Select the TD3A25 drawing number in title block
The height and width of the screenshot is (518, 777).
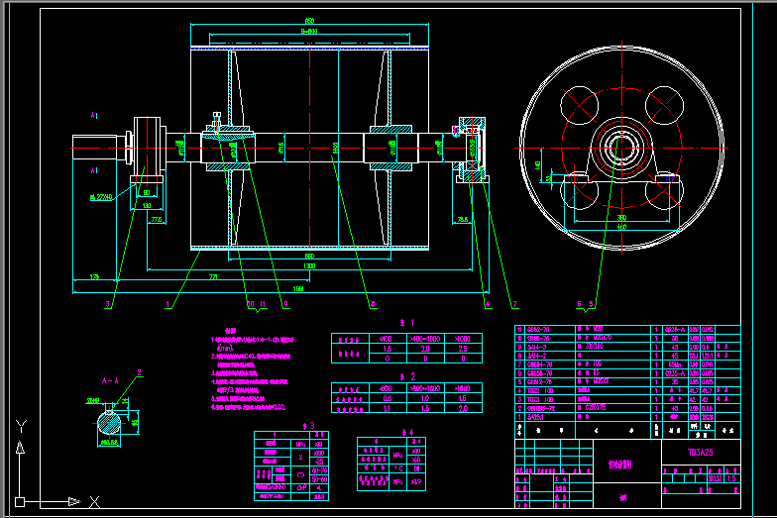click(x=702, y=451)
